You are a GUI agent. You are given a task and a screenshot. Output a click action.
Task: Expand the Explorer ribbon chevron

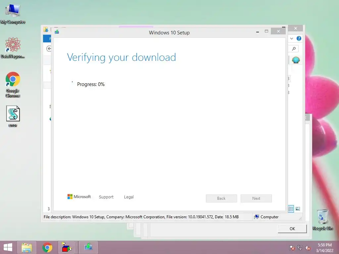[292, 38]
